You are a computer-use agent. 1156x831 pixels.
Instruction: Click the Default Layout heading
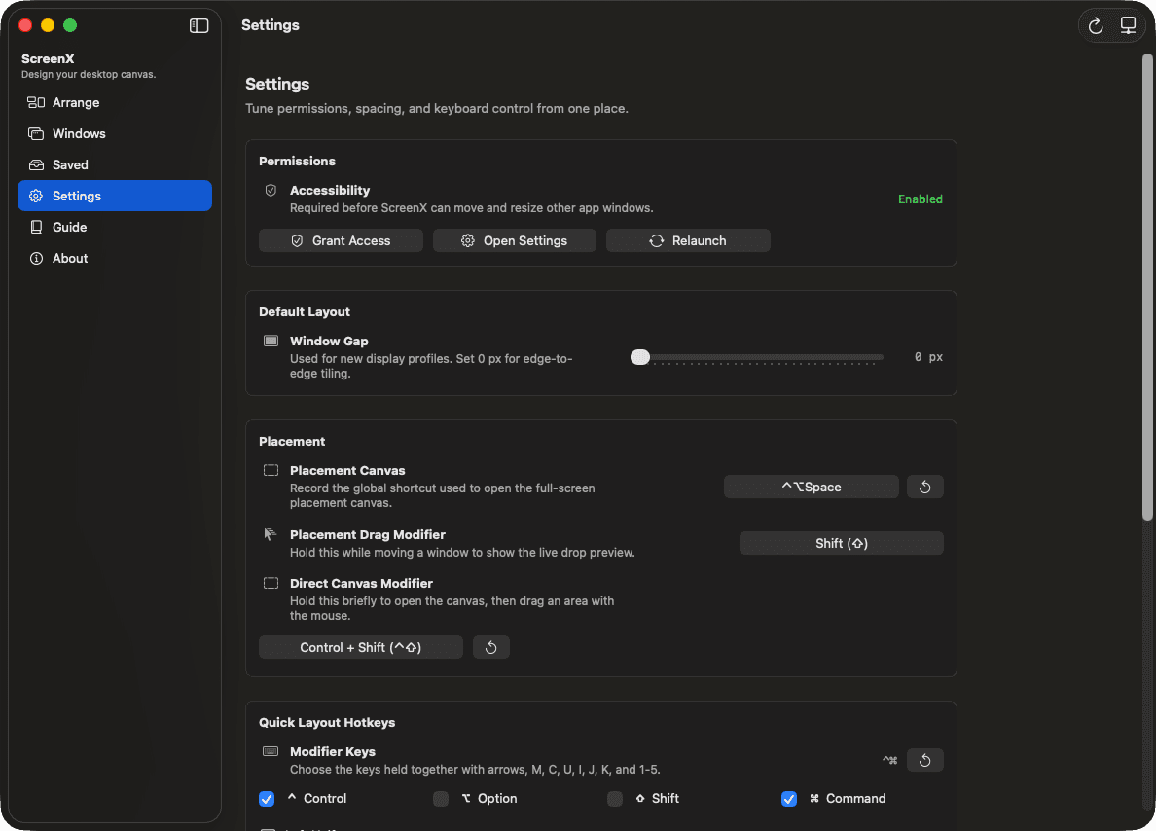[305, 312]
